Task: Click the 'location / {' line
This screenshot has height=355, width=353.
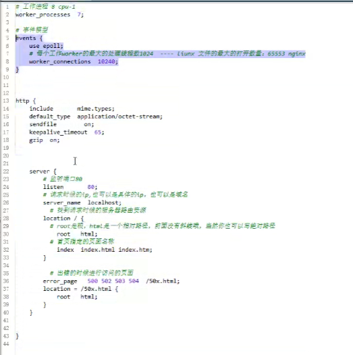Action: [x=63, y=219]
